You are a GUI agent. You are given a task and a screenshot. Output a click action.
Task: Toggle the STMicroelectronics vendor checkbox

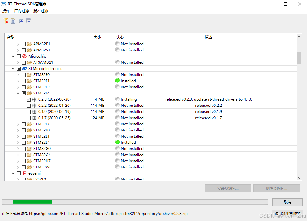pyautogui.click(x=18, y=69)
